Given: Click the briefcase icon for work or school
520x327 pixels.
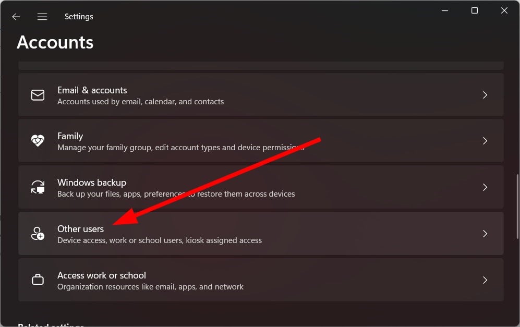Looking at the screenshot, I should pos(38,280).
